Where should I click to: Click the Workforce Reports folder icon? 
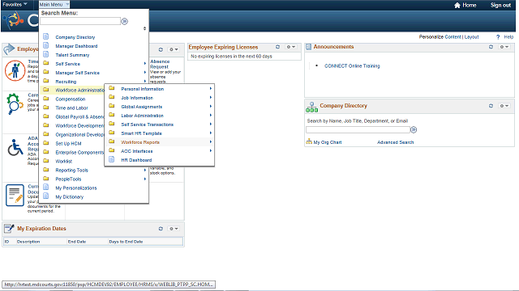click(112, 142)
